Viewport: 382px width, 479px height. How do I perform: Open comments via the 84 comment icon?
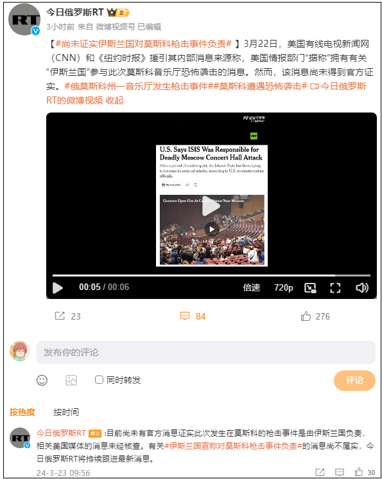coord(185,316)
